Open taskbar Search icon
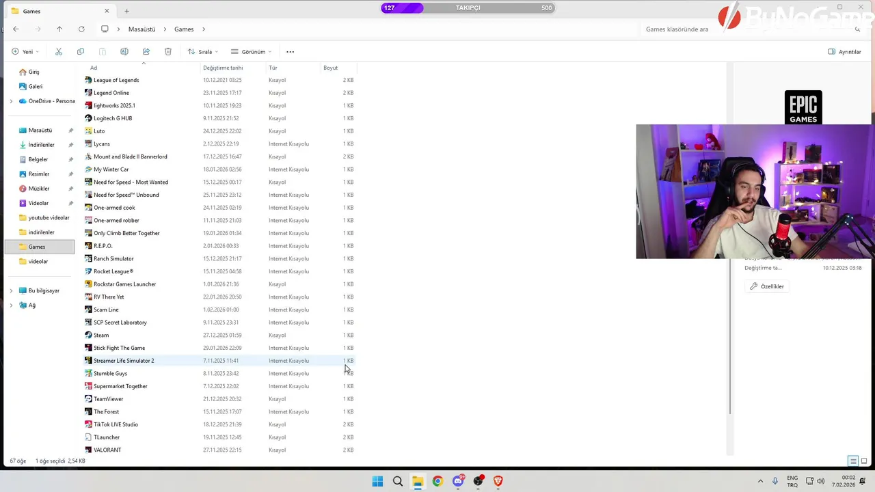The width and height of the screenshot is (875, 492). coord(398,481)
